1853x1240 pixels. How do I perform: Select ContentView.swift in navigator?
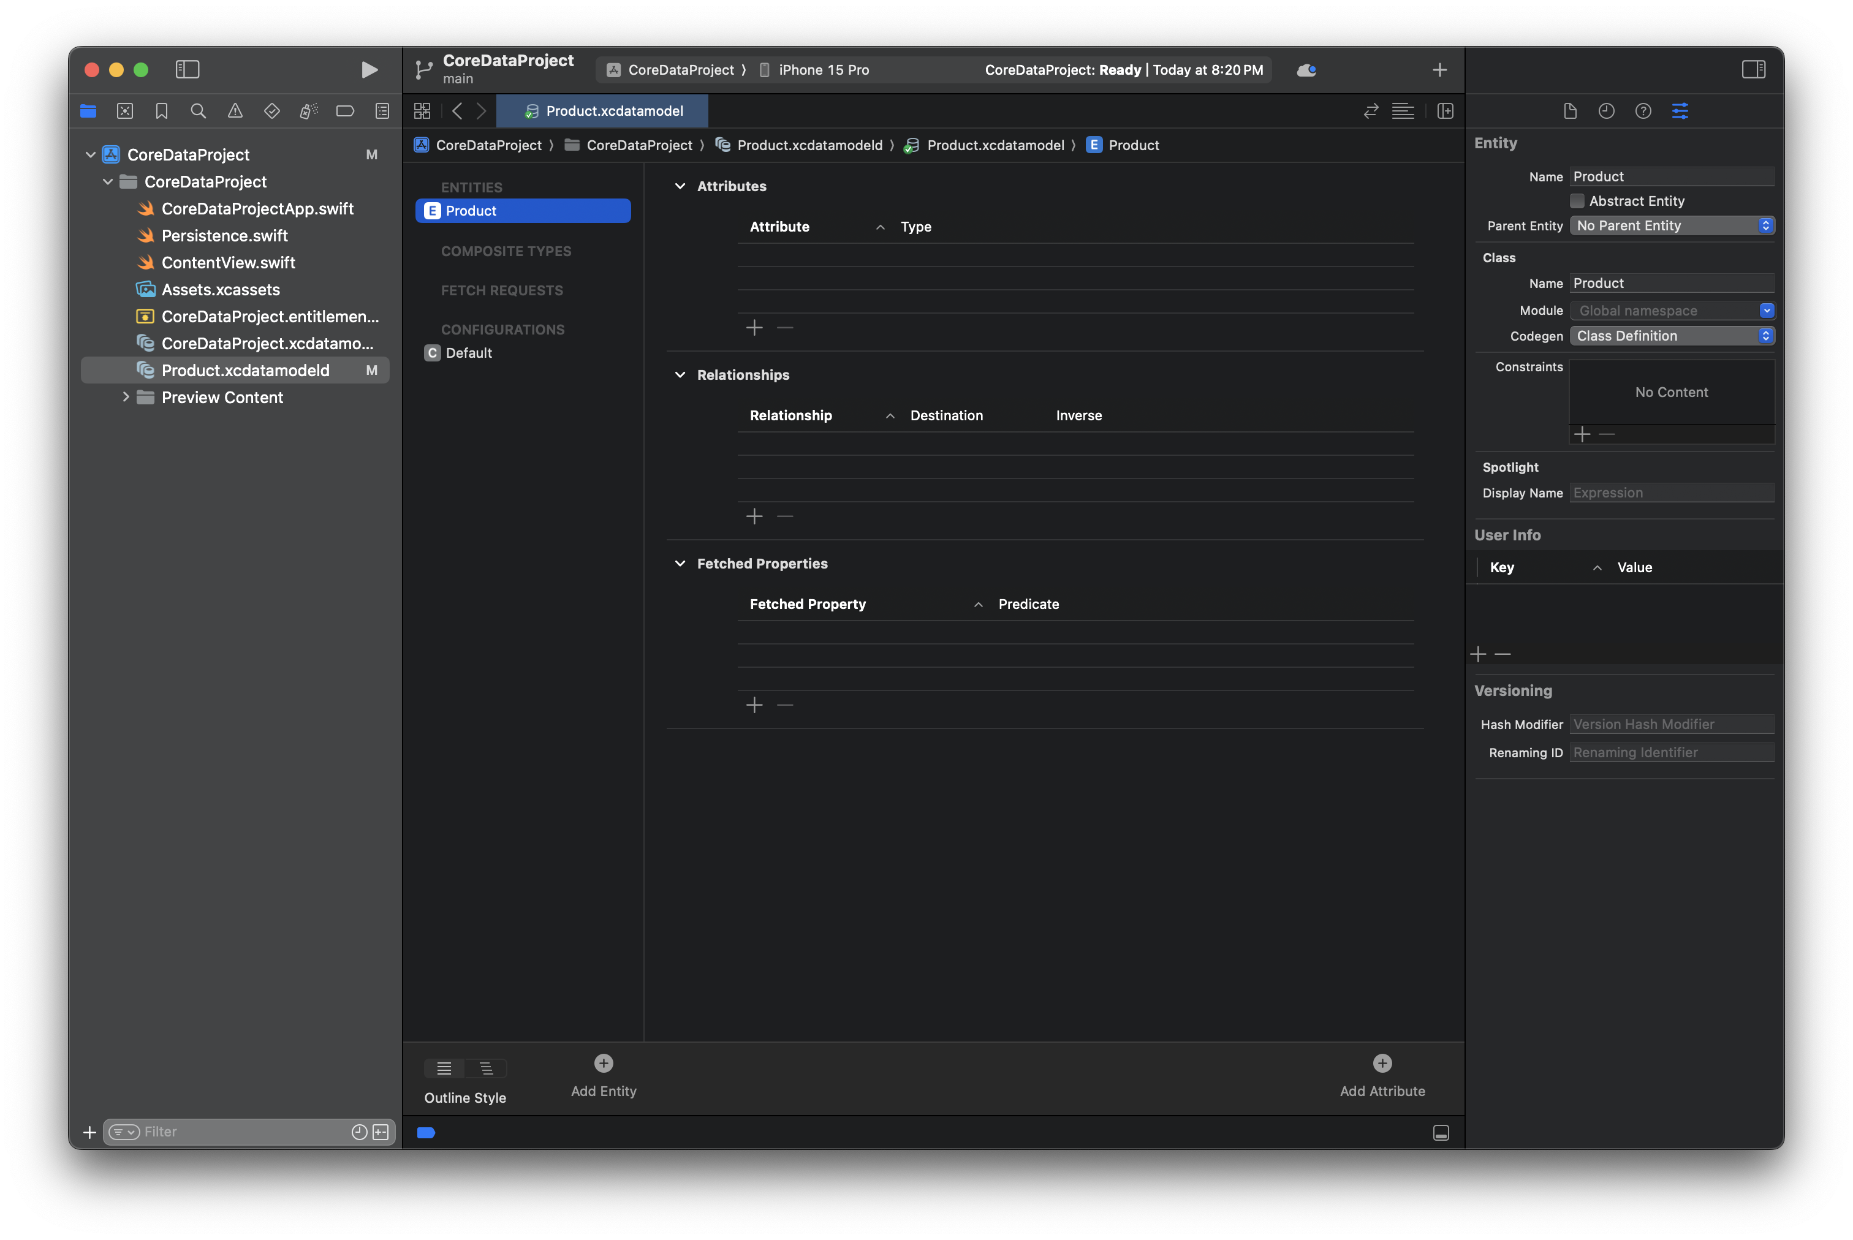point(228,263)
